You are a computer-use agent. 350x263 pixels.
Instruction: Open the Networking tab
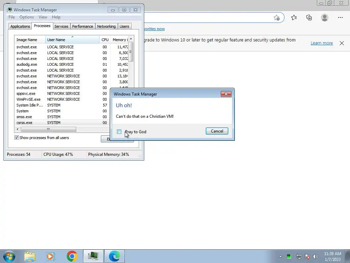pos(106,26)
